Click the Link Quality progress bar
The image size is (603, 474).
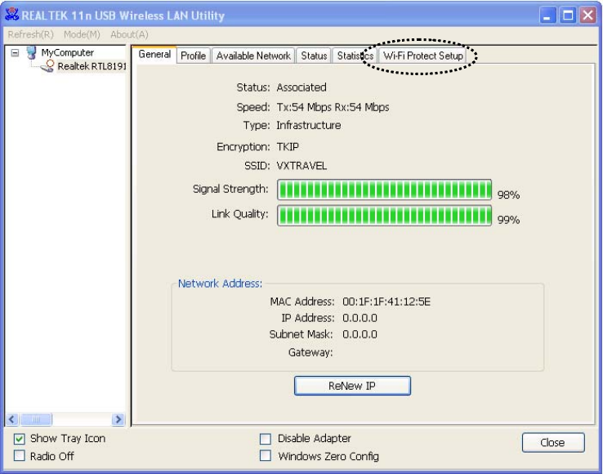tap(384, 216)
